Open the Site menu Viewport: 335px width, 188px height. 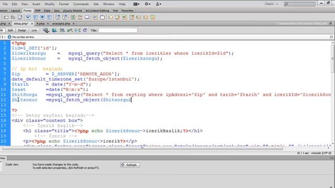click(96, 4)
